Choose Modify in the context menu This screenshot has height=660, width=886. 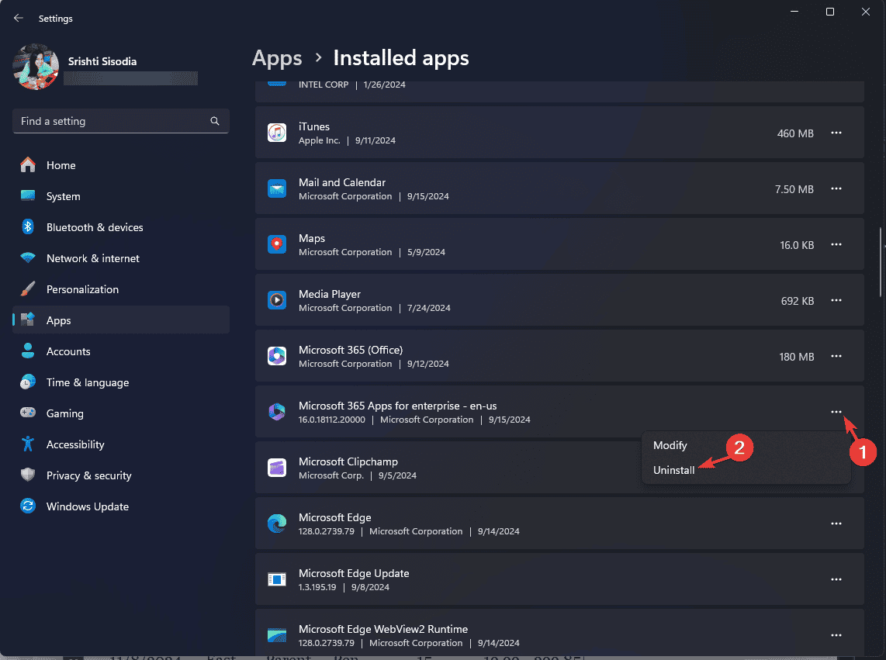pyautogui.click(x=670, y=445)
